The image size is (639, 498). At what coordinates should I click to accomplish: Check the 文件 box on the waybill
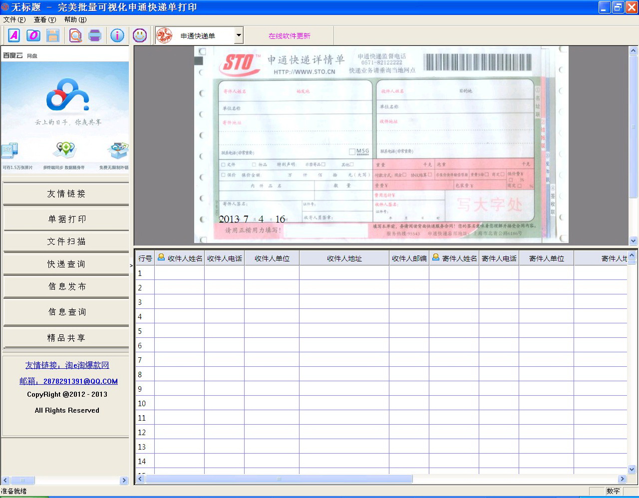(223, 165)
